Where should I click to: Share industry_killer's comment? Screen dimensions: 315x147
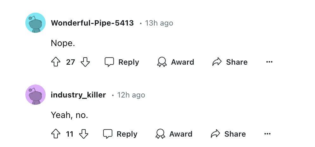point(228,134)
